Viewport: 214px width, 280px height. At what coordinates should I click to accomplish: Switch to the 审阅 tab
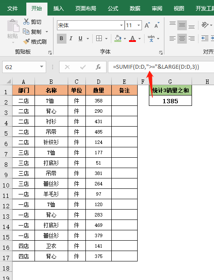pos(157,8)
